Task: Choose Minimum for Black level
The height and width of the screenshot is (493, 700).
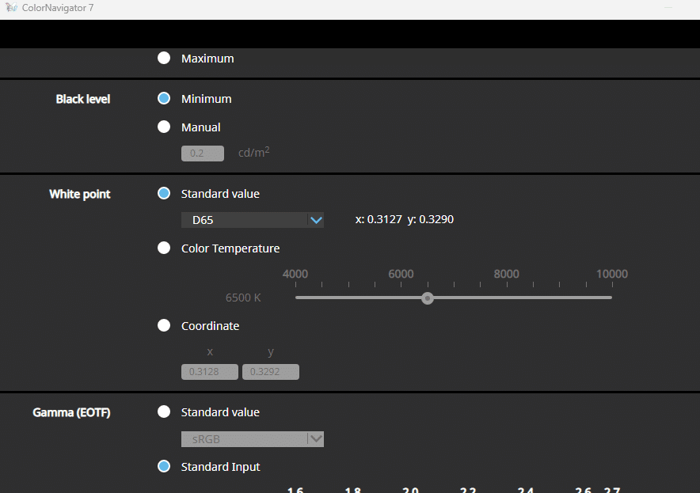Action: 164,99
